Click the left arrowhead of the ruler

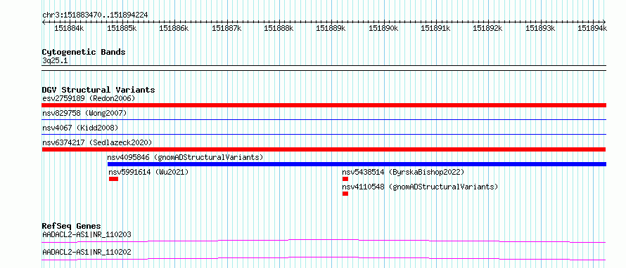click(x=44, y=22)
